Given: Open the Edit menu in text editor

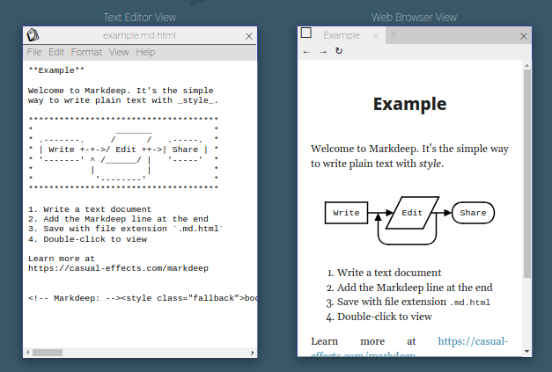Looking at the screenshot, I should [56, 52].
